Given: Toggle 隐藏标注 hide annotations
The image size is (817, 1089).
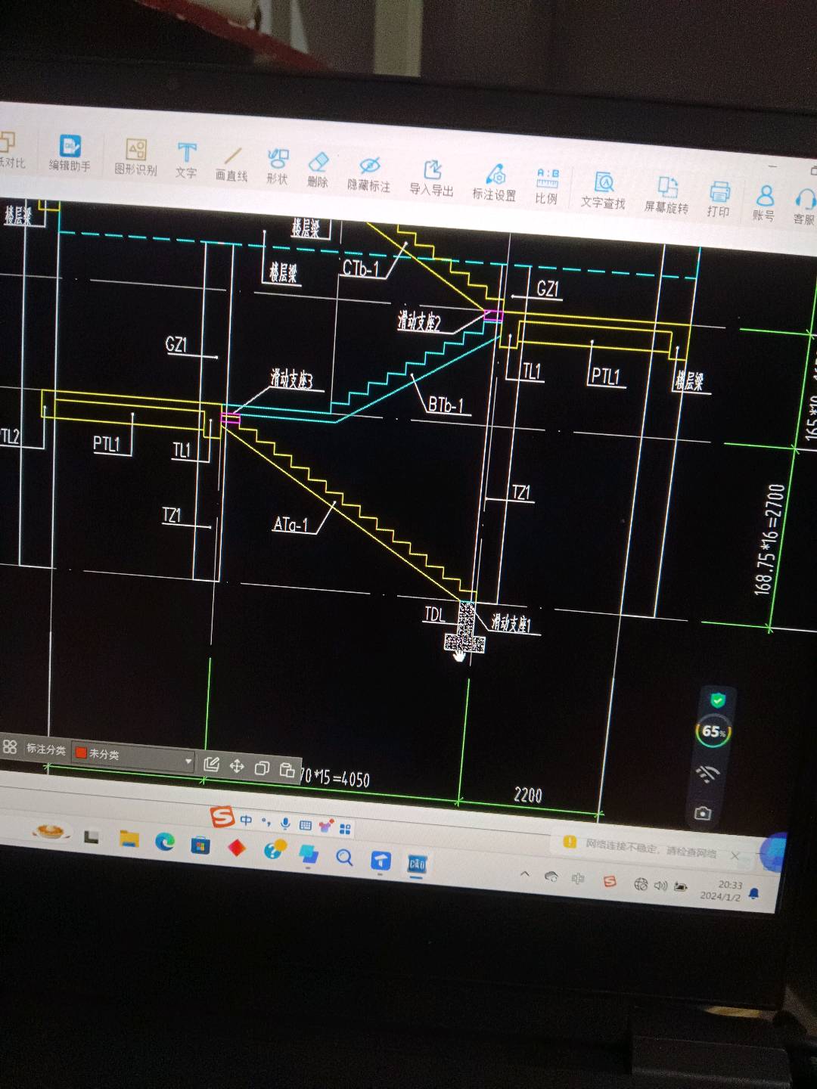Looking at the screenshot, I should pos(369,173).
